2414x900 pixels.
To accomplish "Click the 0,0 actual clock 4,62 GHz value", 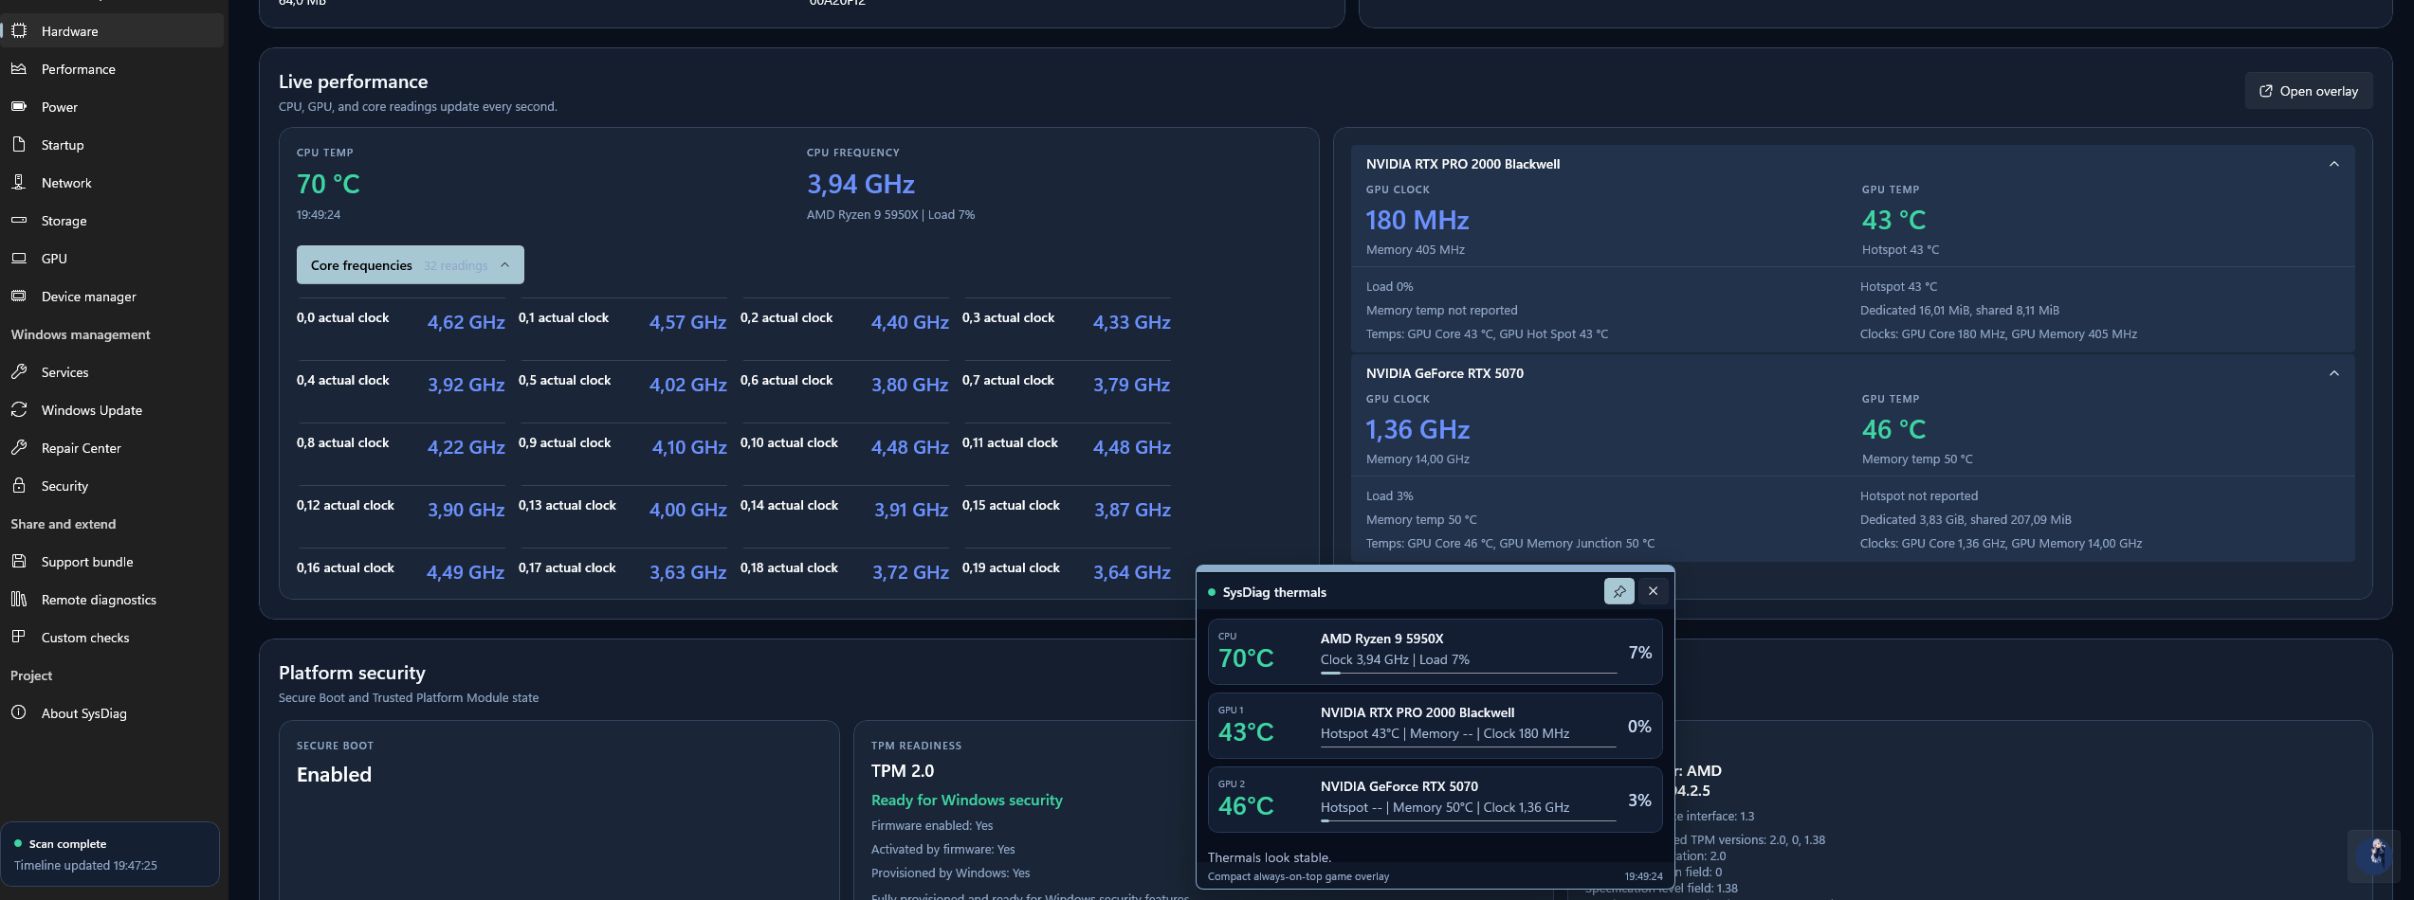I will pyautogui.click(x=466, y=322).
